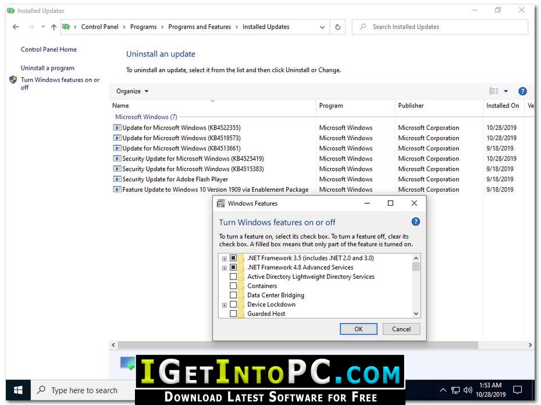Image resolution: width=541 pixels, height=405 pixels.
Task: Click Turn Windows features on or off link
Action: point(60,84)
